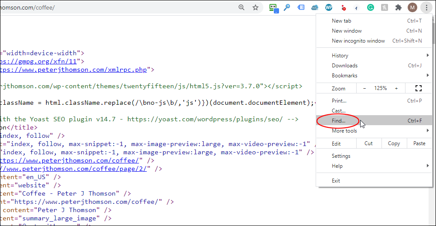
Task: Click the address bar URL text
Action: [27, 7]
